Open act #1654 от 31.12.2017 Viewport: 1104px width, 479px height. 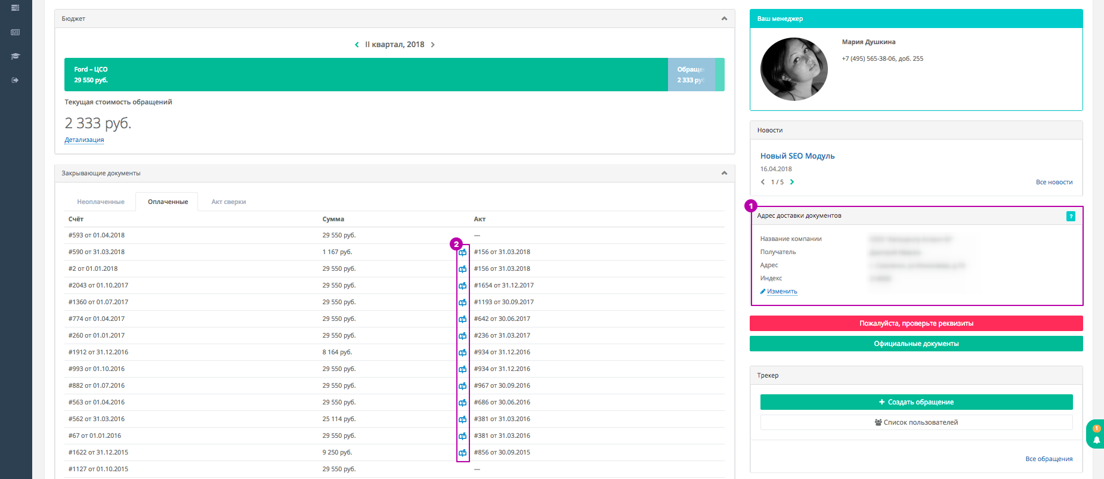pyautogui.click(x=504, y=285)
